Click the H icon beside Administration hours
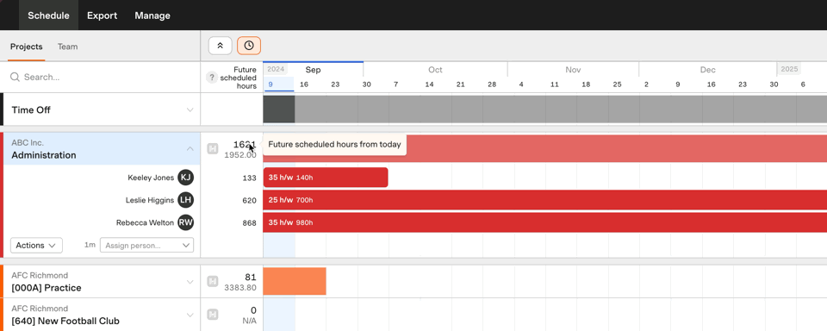Image resolution: width=827 pixels, height=331 pixels. click(213, 149)
